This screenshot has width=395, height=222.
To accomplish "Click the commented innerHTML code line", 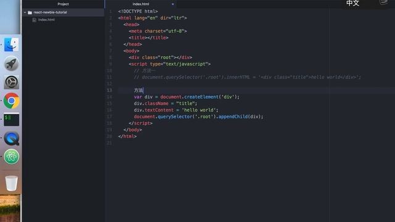I will point(247,77).
